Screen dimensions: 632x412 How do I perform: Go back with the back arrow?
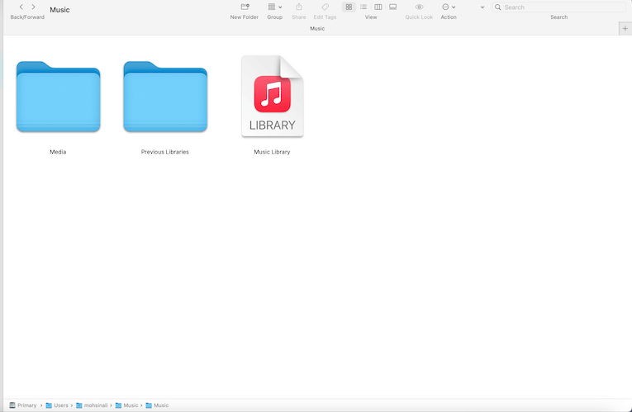[x=21, y=7]
